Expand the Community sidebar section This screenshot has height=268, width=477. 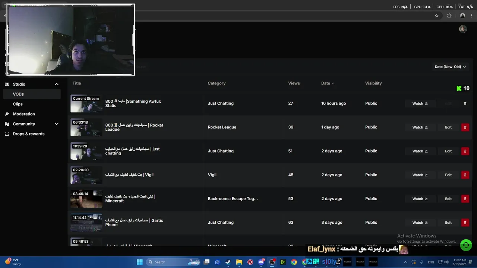point(57,124)
